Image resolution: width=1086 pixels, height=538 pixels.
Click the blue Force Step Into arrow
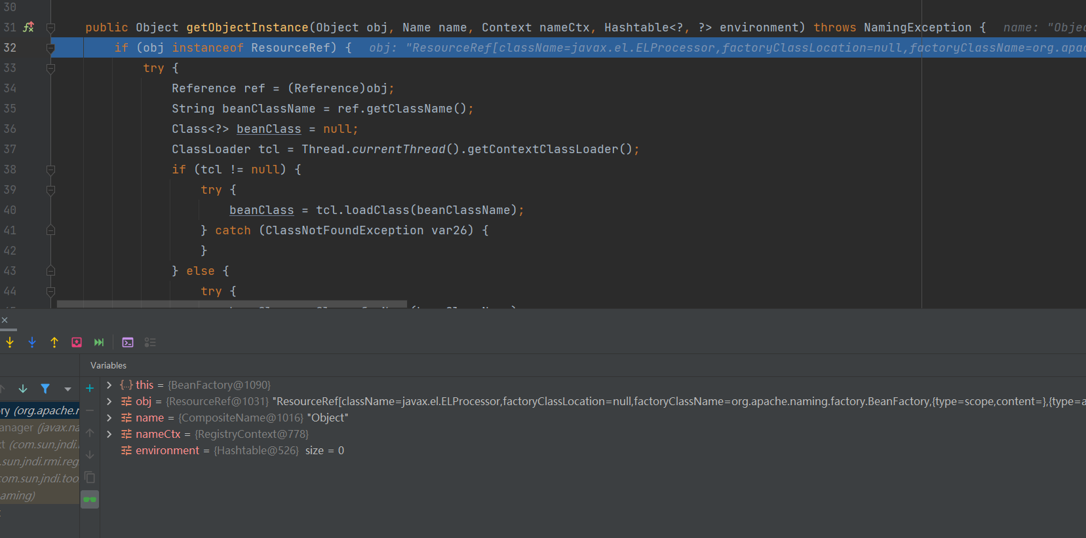click(32, 342)
